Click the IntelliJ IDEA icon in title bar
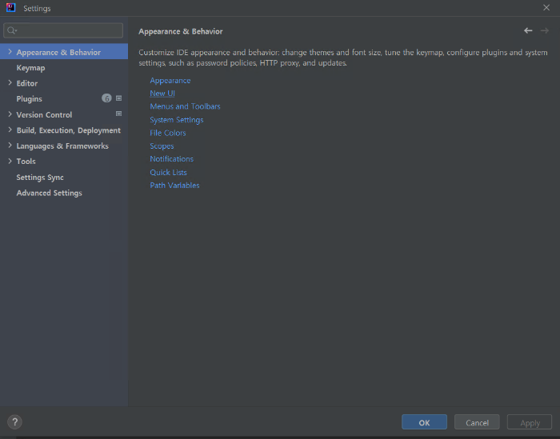Image resolution: width=560 pixels, height=439 pixels. (x=10, y=7)
